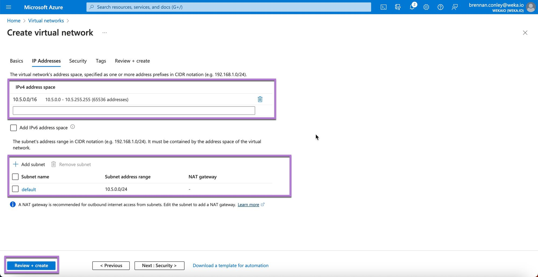
Task: Switch to the Tags tab
Action: pyautogui.click(x=101, y=61)
